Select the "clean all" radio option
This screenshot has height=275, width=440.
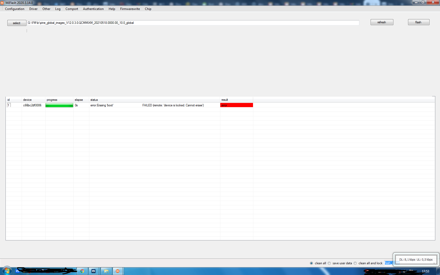click(x=311, y=263)
